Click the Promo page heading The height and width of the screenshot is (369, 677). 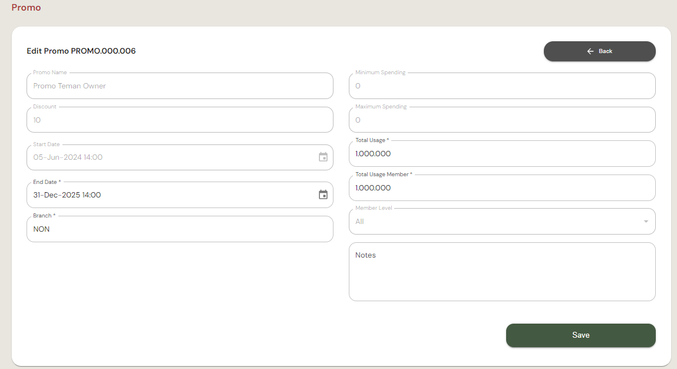pyautogui.click(x=26, y=8)
